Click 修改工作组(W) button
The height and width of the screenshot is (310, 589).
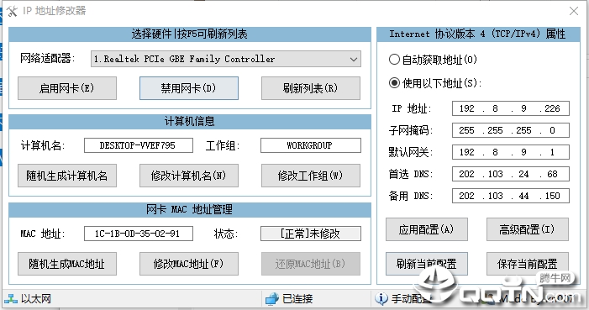click(x=311, y=176)
